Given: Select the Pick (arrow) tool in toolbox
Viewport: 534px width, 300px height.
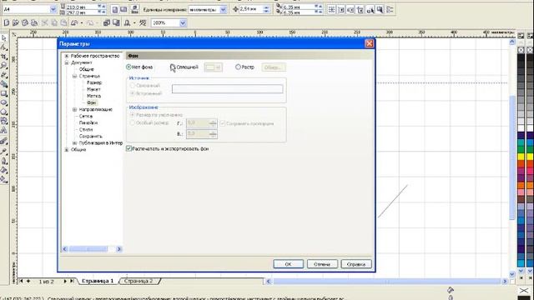Looking at the screenshot, I should [4, 38].
